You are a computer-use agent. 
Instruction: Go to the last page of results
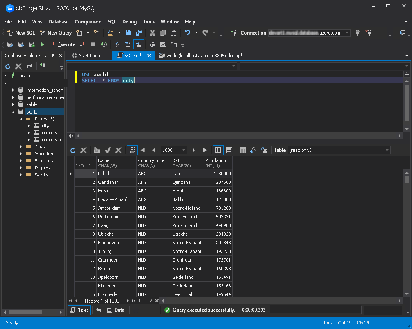pos(205,150)
